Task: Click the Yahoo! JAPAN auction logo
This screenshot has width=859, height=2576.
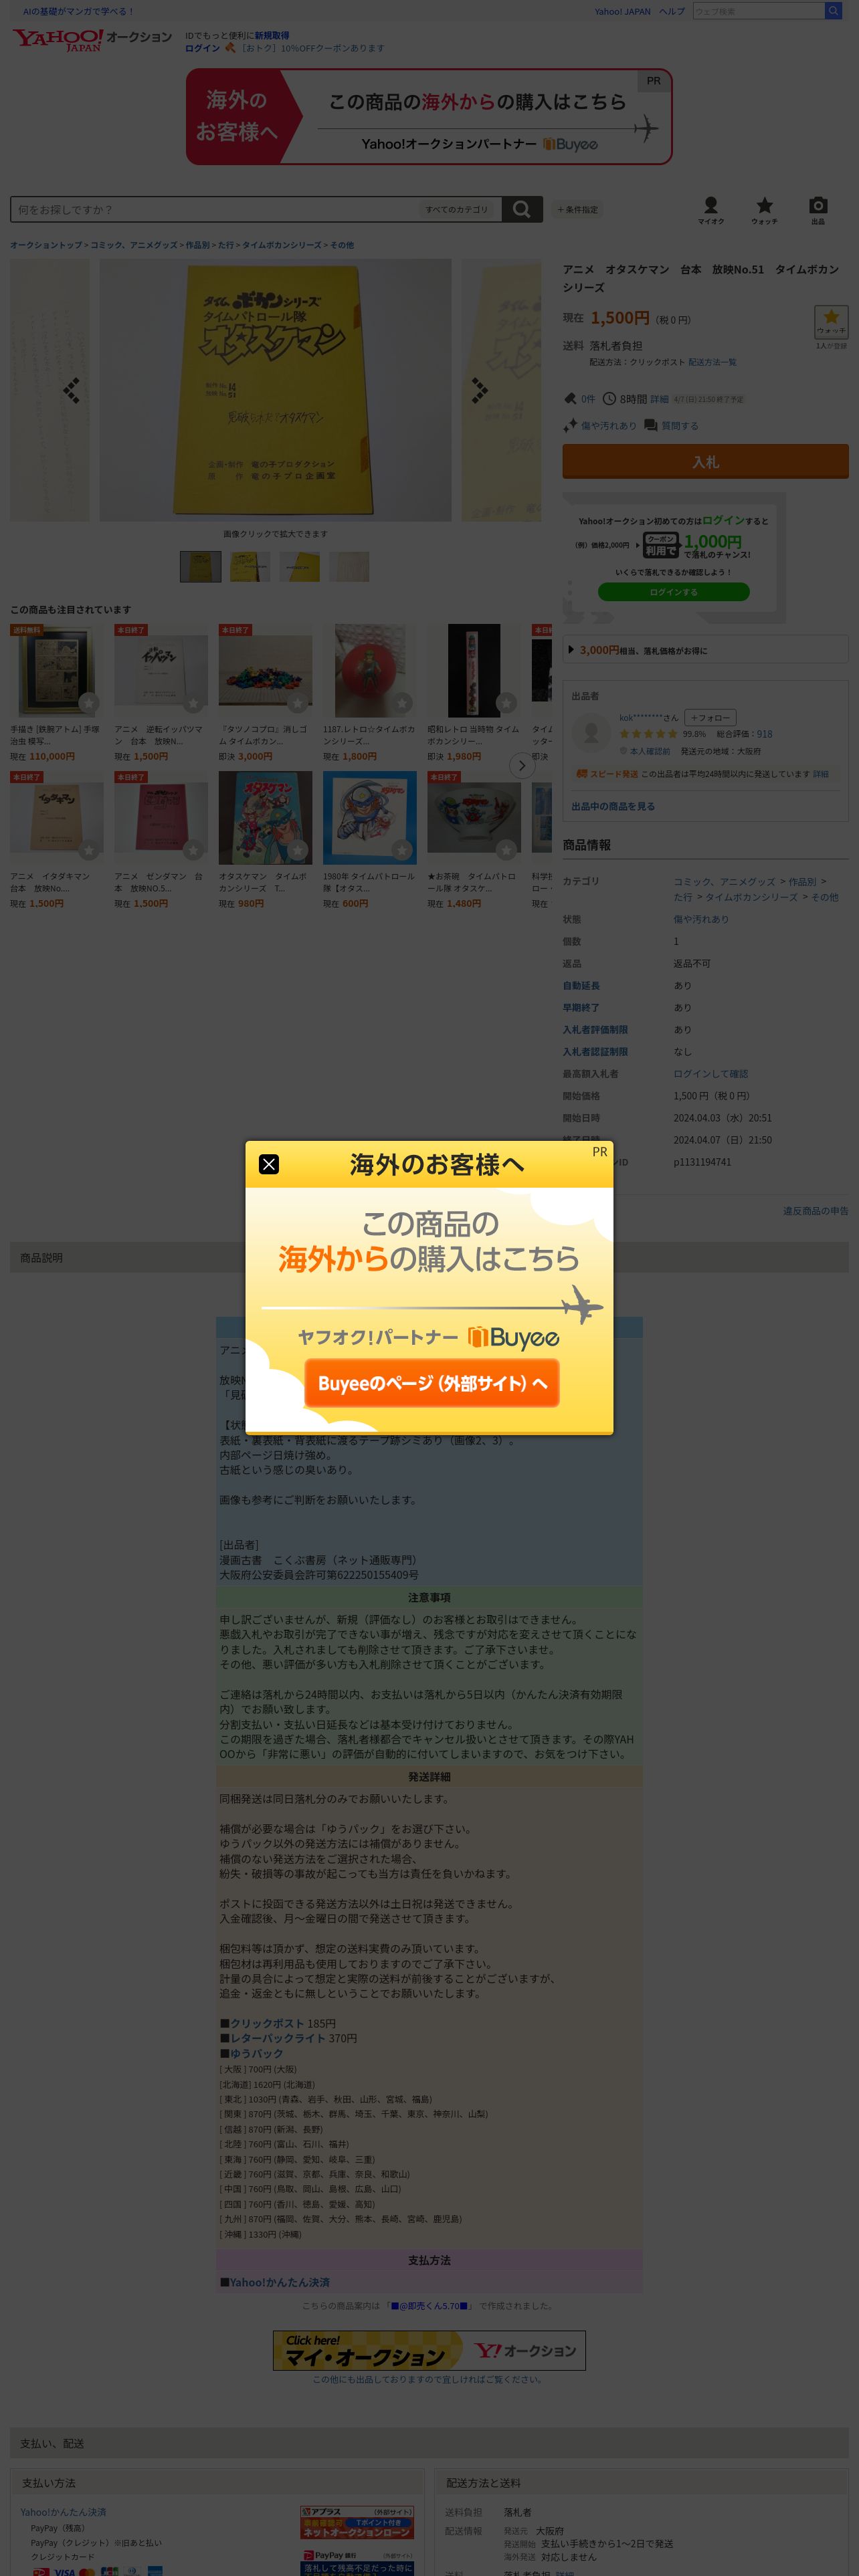Action: (92, 39)
